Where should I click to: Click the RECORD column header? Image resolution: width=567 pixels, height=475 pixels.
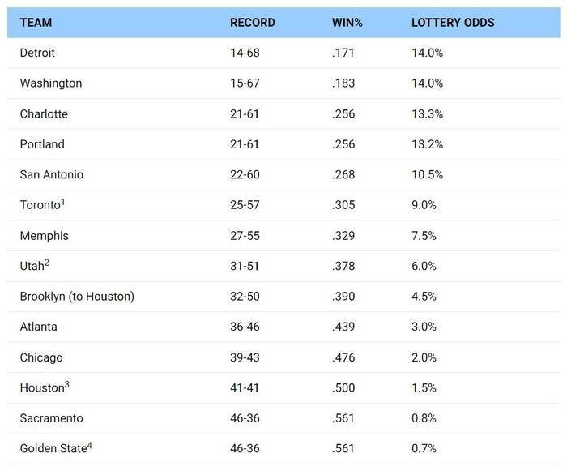tap(252, 23)
